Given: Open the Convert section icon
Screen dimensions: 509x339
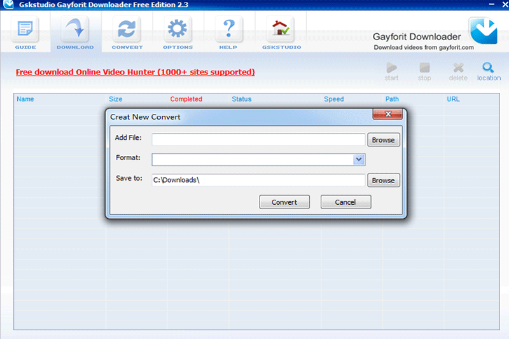Looking at the screenshot, I should 127,29.
